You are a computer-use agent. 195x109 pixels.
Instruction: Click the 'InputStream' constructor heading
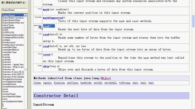coord(44,104)
